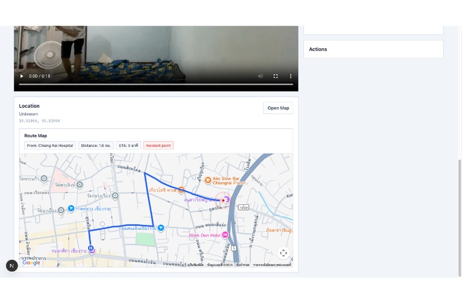Click the route 1 highway shield
This screenshot has width=462, height=308.
click(x=234, y=248)
